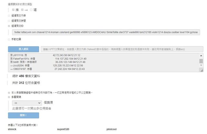The image size is (207, 134).
Task: Check the 本人承諾 fair draw pledge checkbox
Action: 9,93
